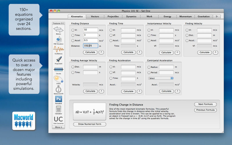
Task: Click the Period field in Centripetal Acceleration
Action: (x=166, y=72)
